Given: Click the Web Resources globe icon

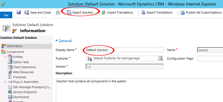Looking at the screenshot, I should coord(10,72).
